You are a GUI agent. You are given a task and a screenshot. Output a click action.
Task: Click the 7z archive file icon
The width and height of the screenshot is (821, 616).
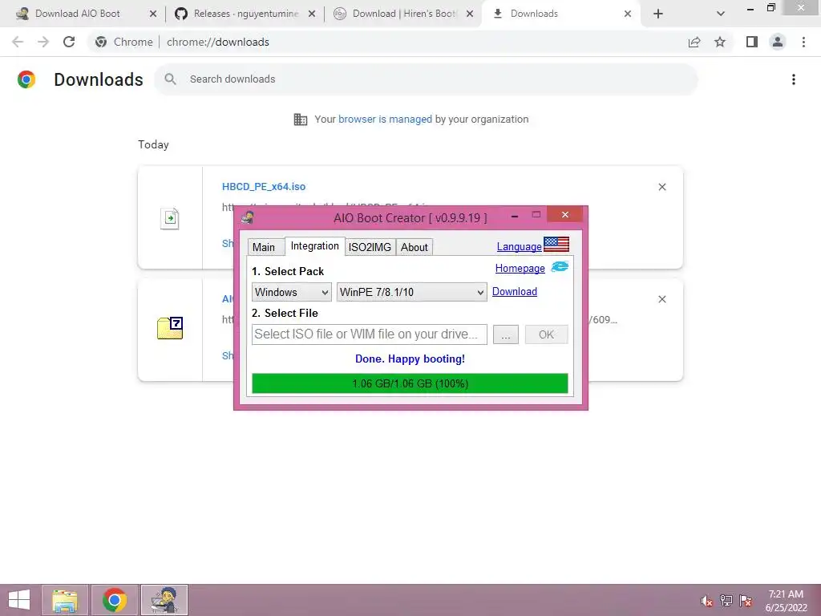[x=170, y=328]
